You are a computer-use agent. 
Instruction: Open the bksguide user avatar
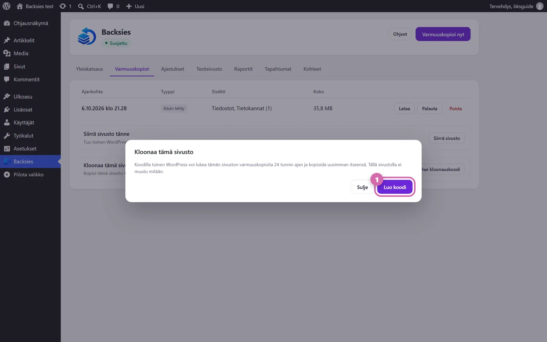point(540,6)
